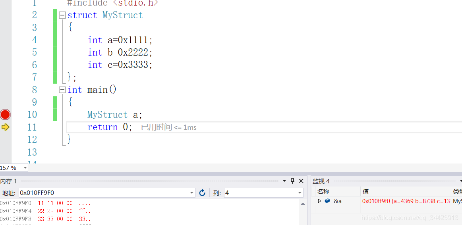Open the memory address history dropdown
Screen dimensions: 462x225
click(192, 193)
